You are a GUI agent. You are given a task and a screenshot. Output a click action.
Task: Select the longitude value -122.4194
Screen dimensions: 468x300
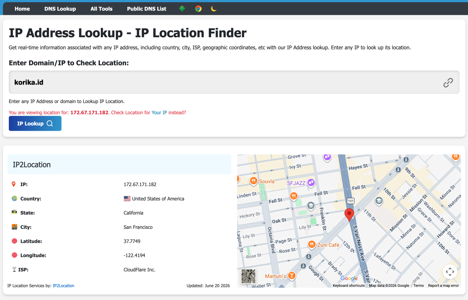point(134,255)
